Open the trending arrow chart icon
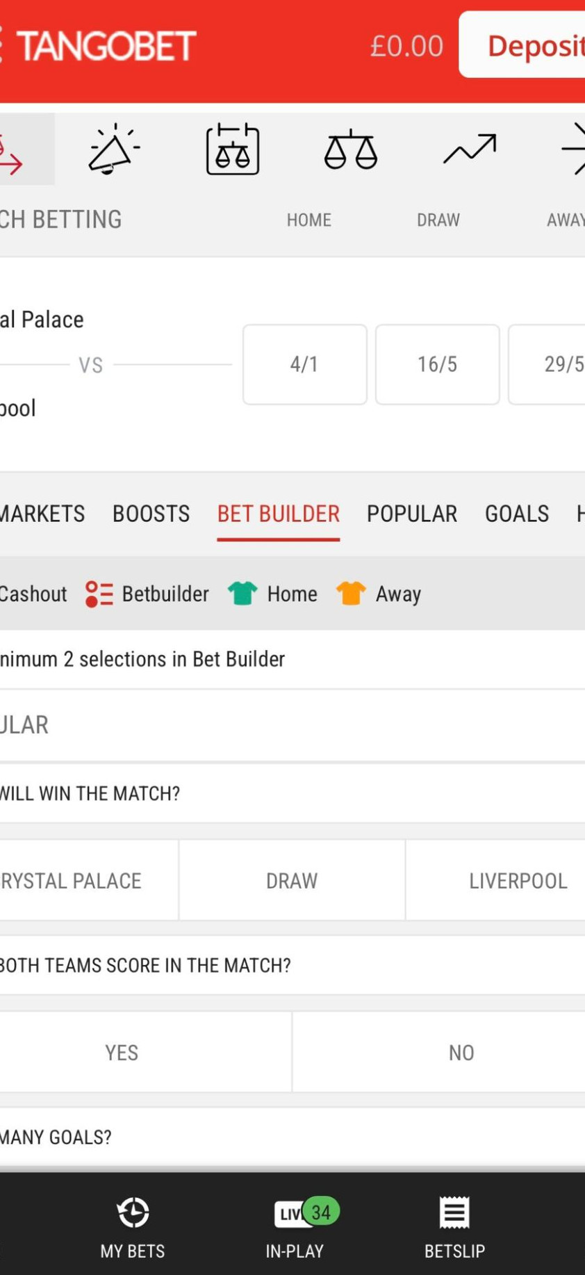This screenshot has width=585, height=1275. (470, 149)
